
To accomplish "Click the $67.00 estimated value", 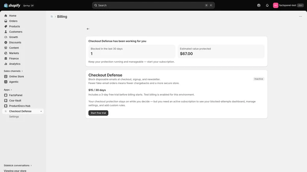I will coord(186,54).
